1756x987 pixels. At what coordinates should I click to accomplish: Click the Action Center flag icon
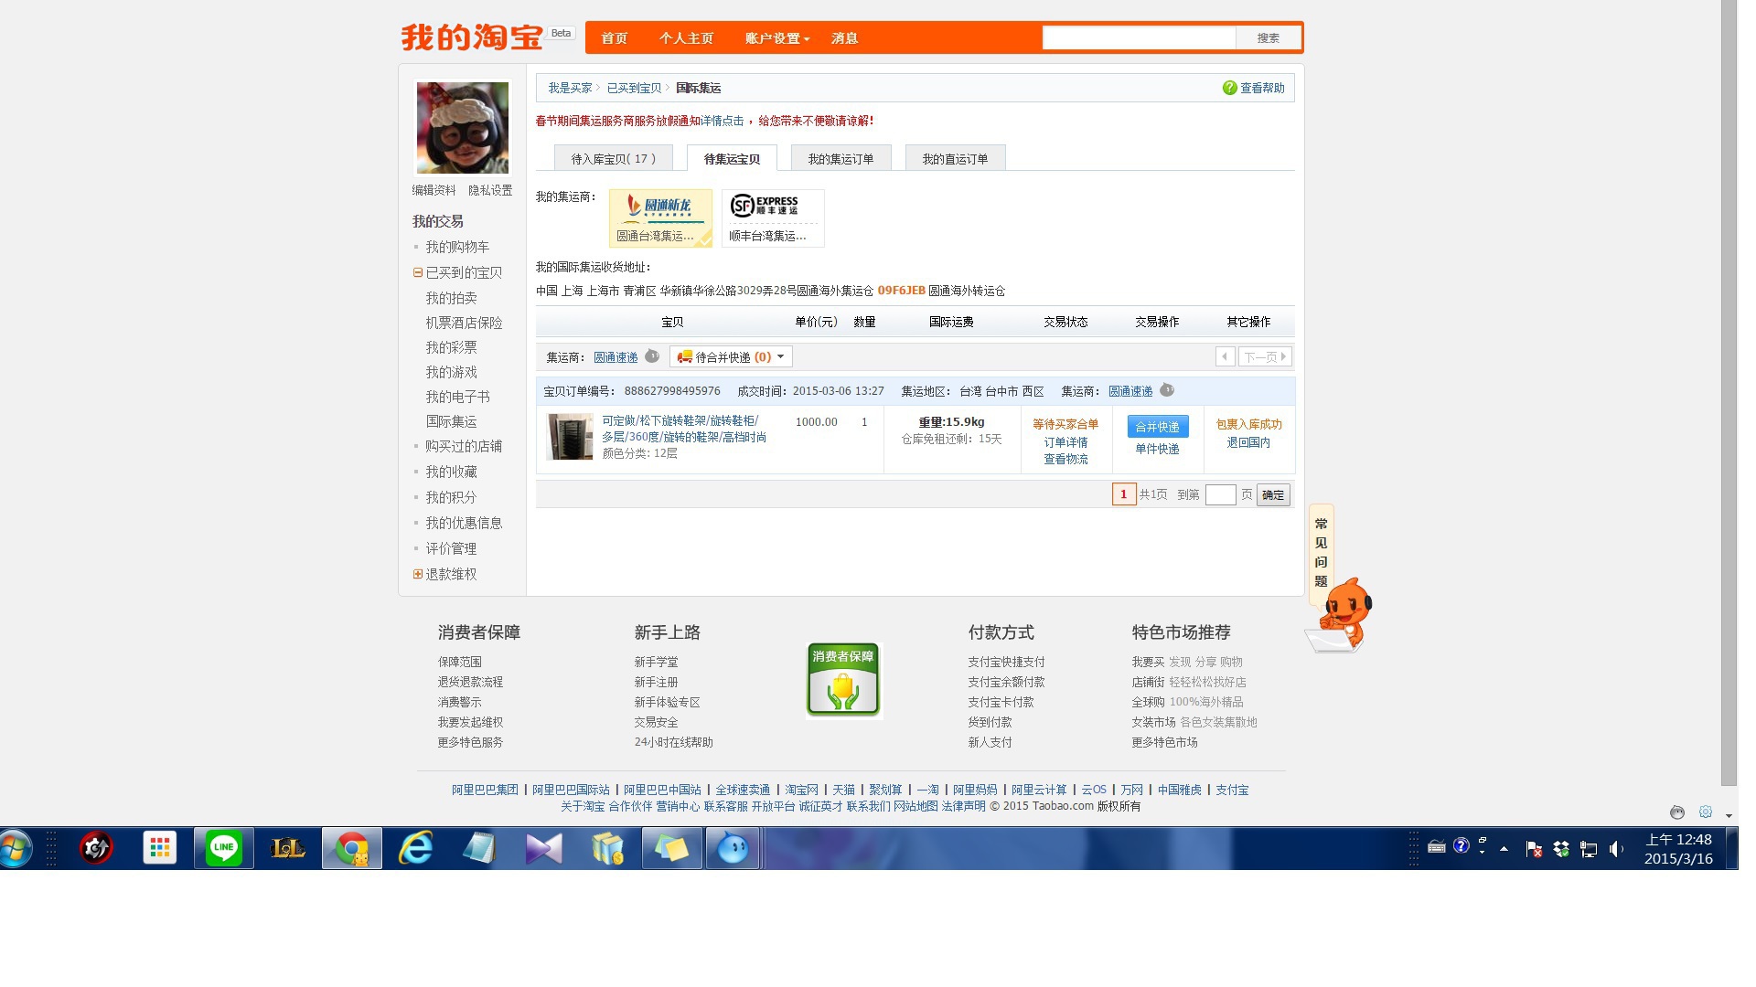1534,849
